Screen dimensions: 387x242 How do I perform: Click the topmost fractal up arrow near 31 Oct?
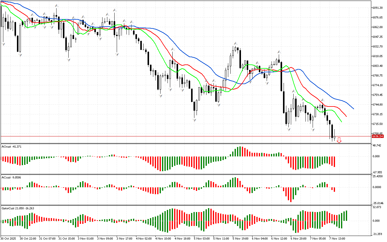coord(57,6)
